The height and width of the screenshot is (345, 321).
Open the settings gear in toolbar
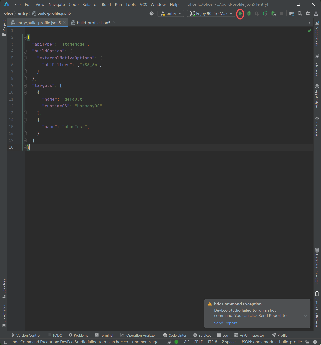[x=308, y=13]
